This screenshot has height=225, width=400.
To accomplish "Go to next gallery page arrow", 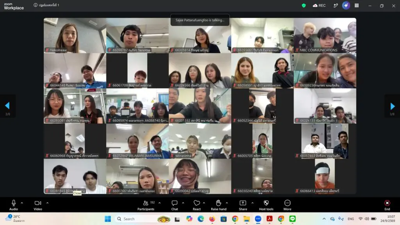I will click(x=392, y=106).
